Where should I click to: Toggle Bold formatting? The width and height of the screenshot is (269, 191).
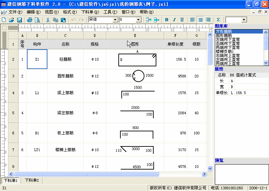[x=166, y=20]
